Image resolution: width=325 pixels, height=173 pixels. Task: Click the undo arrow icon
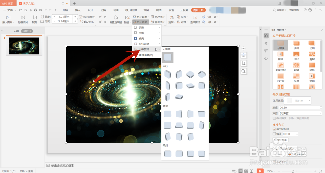point(45,10)
